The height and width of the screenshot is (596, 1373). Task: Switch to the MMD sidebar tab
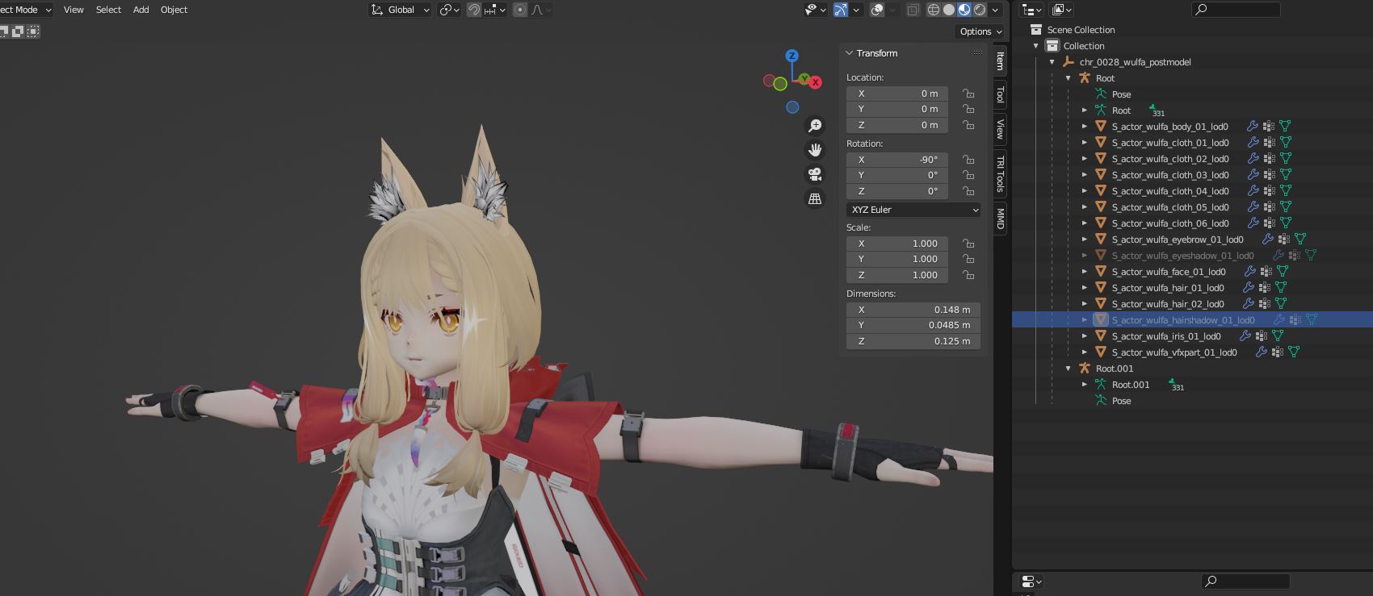point(1000,219)
